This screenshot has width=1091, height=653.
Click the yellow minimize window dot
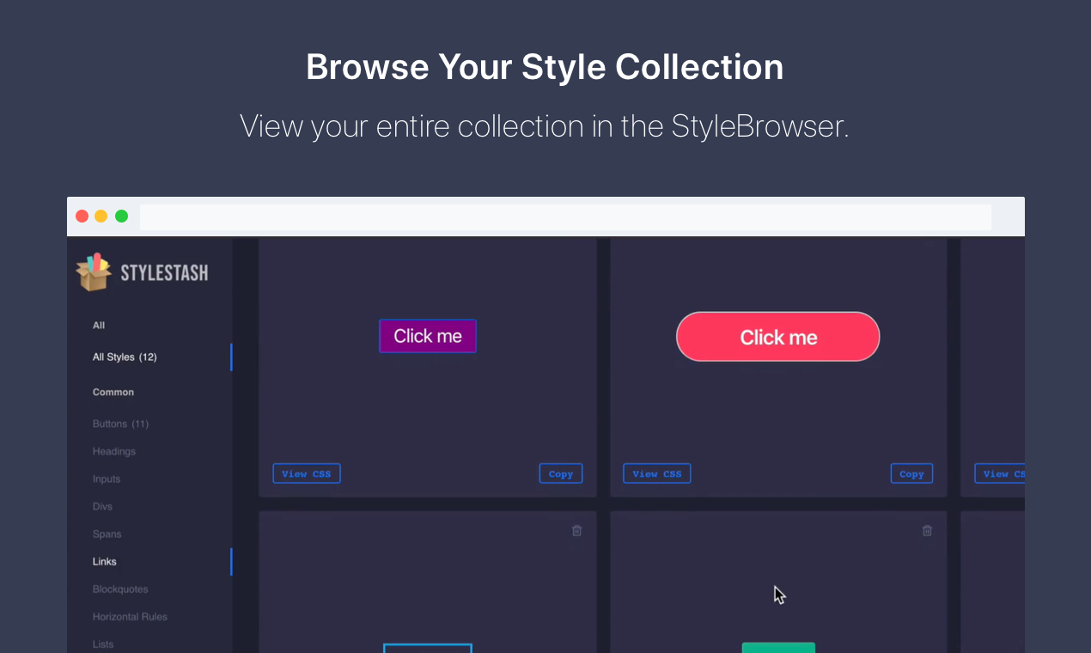click(101, 216)
